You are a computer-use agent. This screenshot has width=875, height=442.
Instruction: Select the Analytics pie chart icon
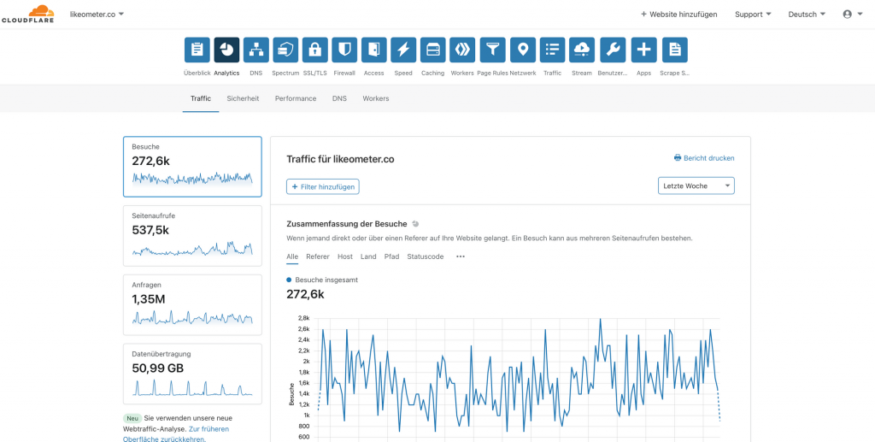[x=226, y=50]
